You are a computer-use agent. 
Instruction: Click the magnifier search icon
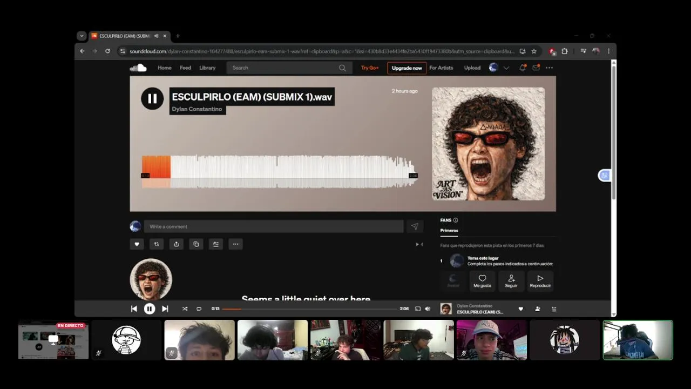tap(342, 68)
